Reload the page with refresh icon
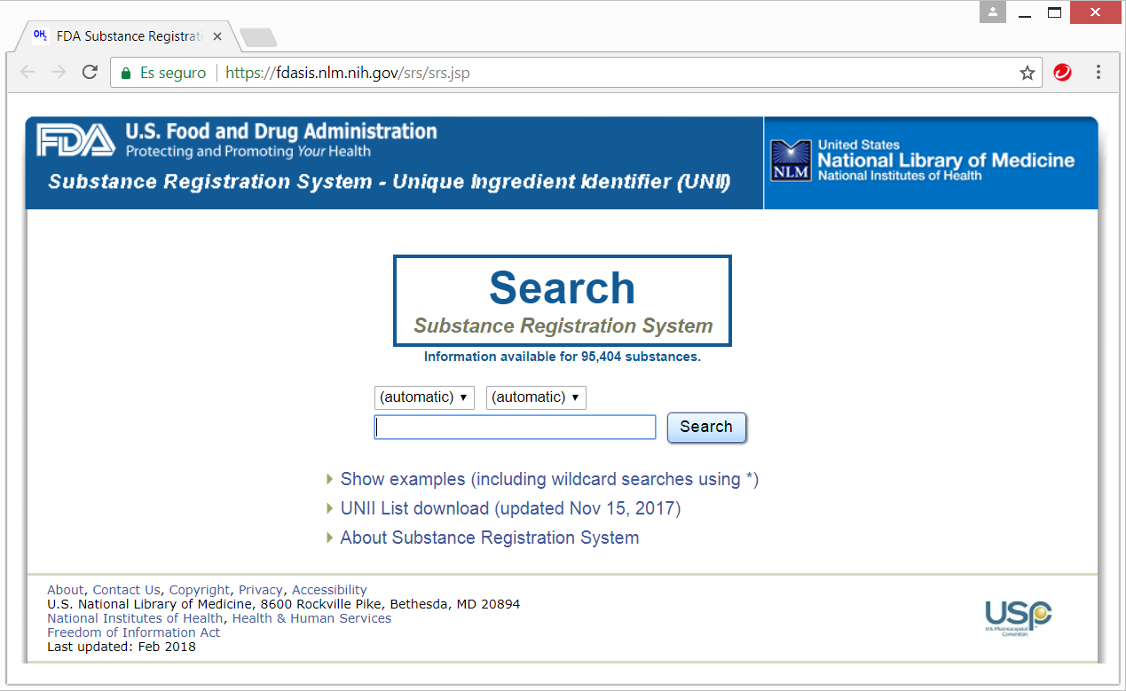 pos(90,73)
